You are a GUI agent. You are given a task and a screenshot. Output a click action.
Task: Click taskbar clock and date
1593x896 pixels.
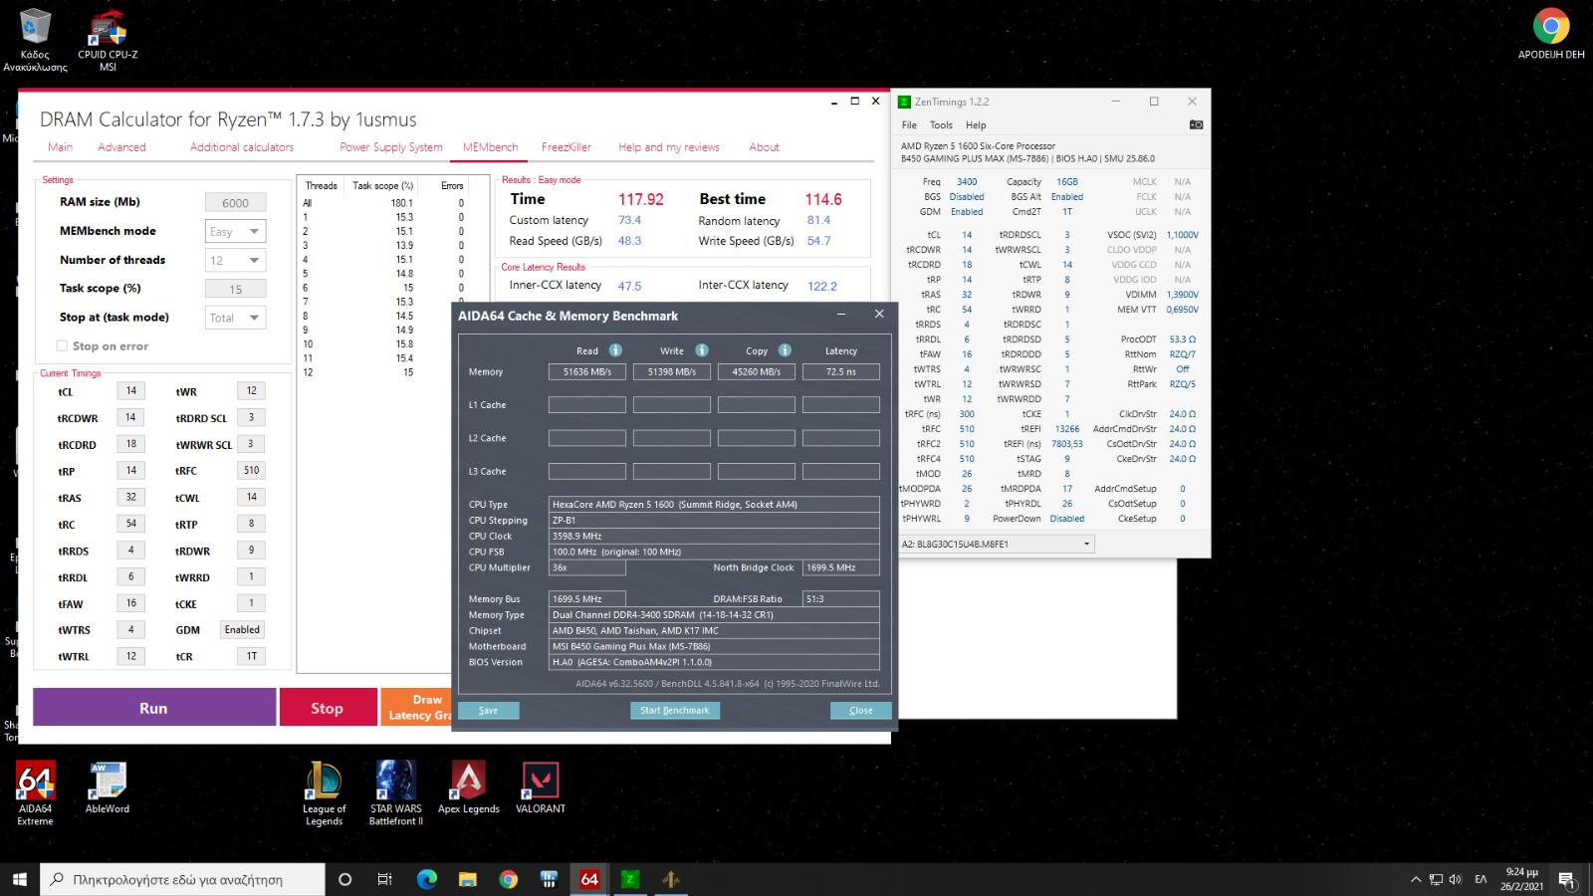pyautogui.click(x=1521, y=879)
